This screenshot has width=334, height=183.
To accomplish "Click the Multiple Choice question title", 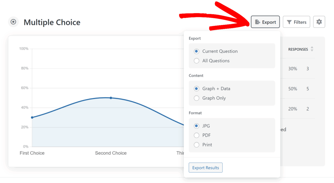I will (x=52, y=22).
